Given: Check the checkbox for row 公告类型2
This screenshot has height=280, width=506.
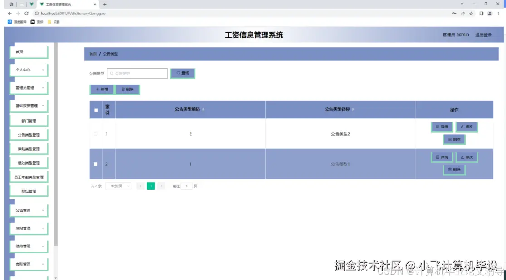Looking at the screenshot, I should [96, 133].
